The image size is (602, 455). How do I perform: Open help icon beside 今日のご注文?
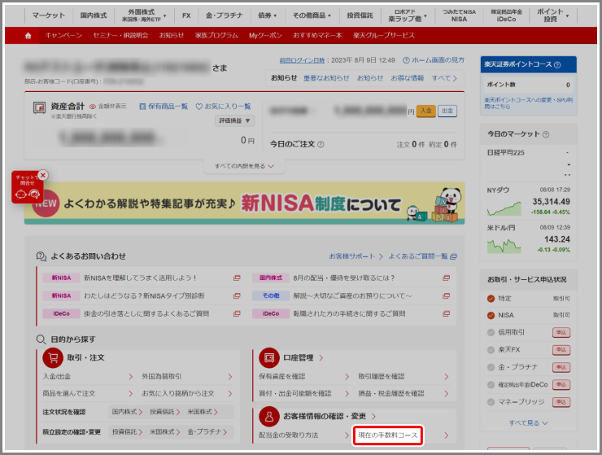pos(321,145)
